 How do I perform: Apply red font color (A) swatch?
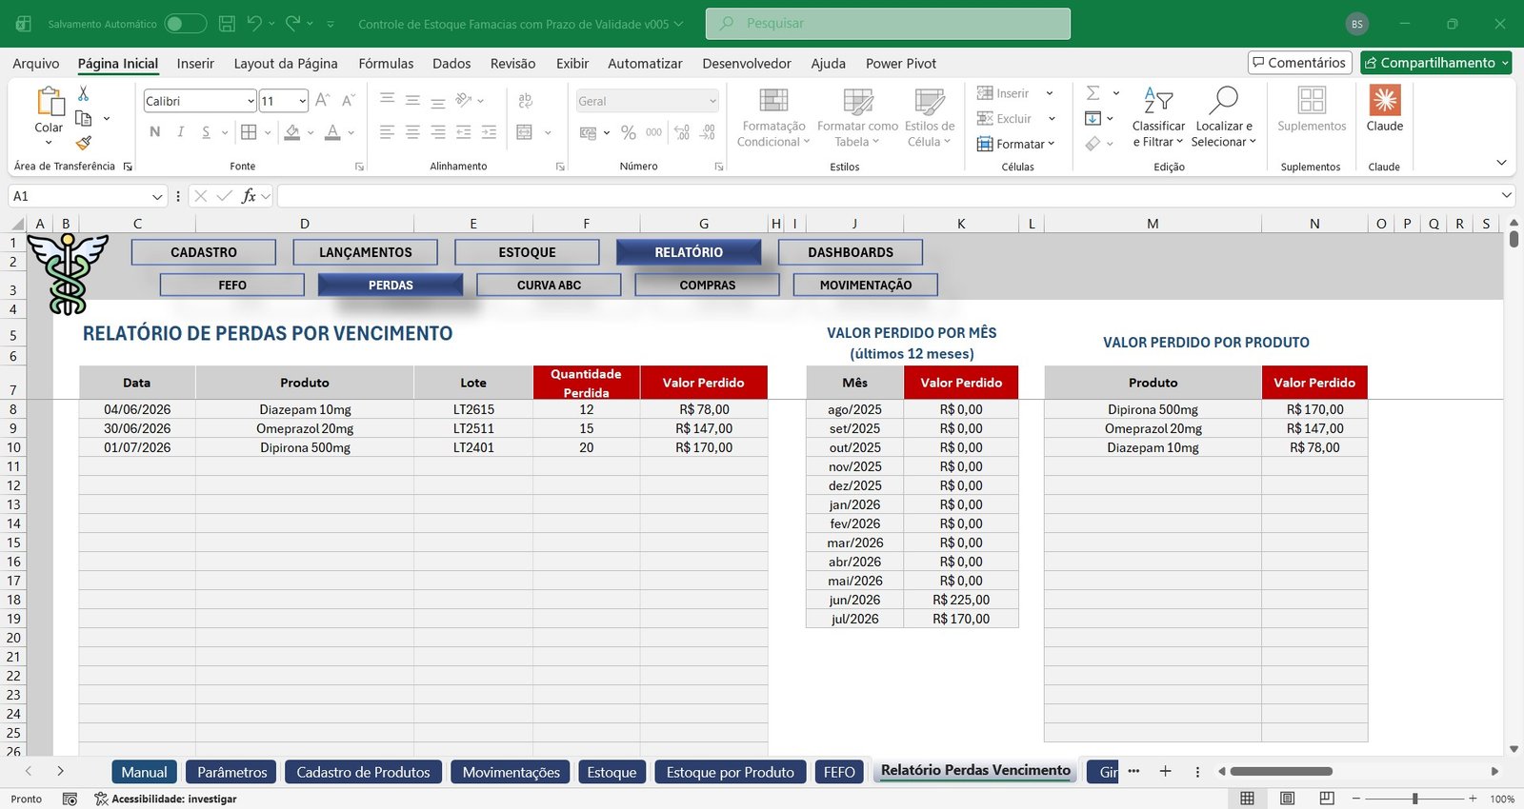coord(332,132)
